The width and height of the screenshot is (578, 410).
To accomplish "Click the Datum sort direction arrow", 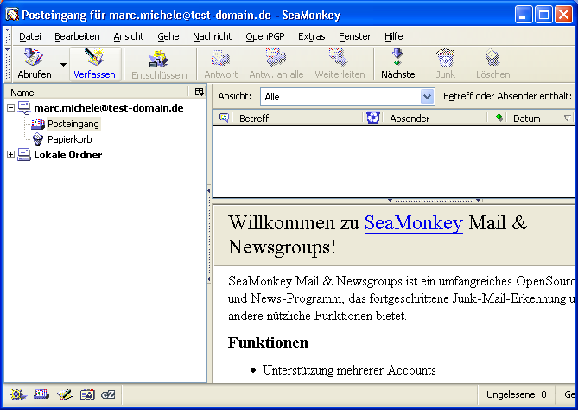I will tap(568, 119).
